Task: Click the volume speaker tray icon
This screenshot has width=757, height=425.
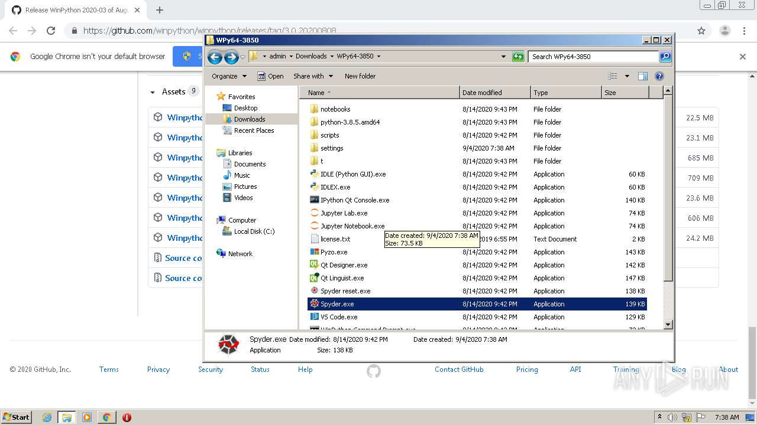Action: tap(672, 417)
